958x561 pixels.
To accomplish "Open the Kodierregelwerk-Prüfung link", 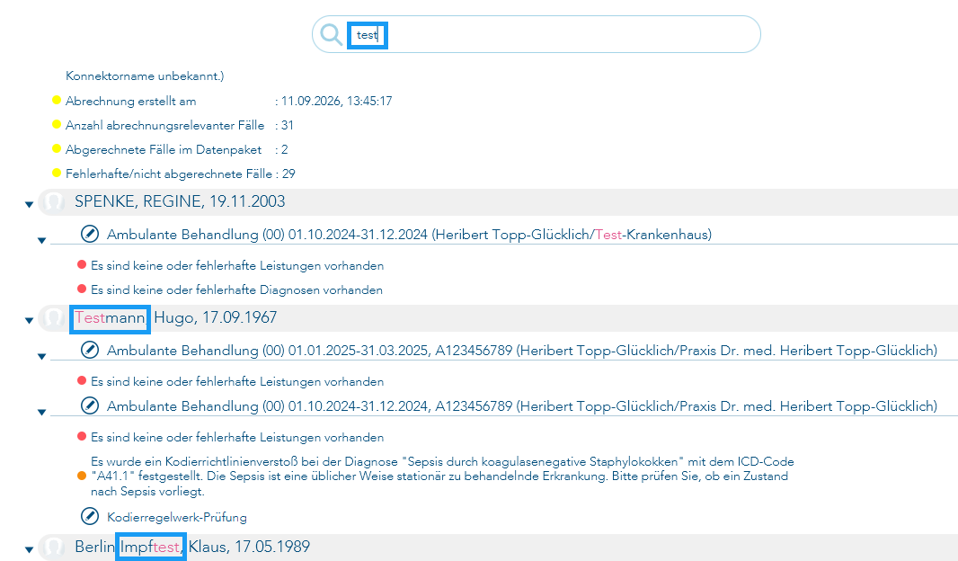I will click(x=176, y=517).
